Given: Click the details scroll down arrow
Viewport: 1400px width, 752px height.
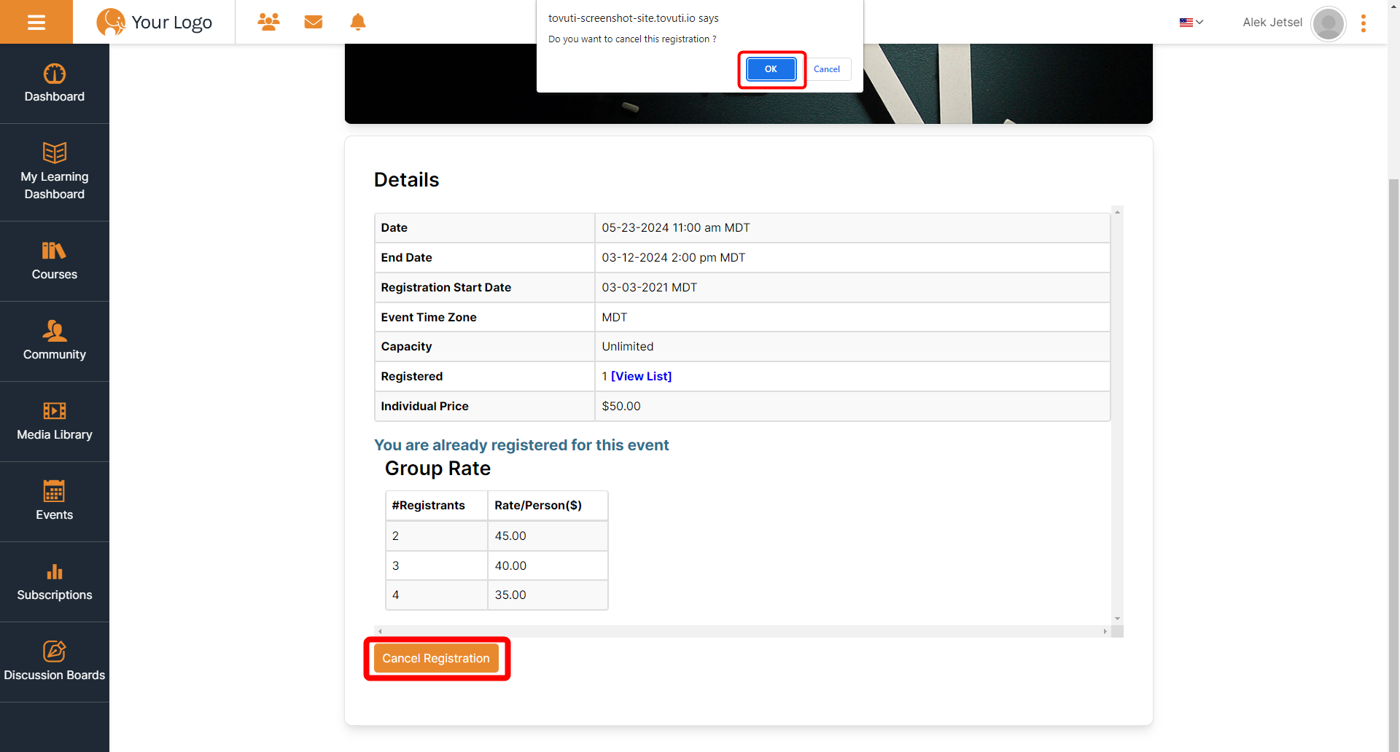Looking at the screenshot, I should [x=1117, y=619].
